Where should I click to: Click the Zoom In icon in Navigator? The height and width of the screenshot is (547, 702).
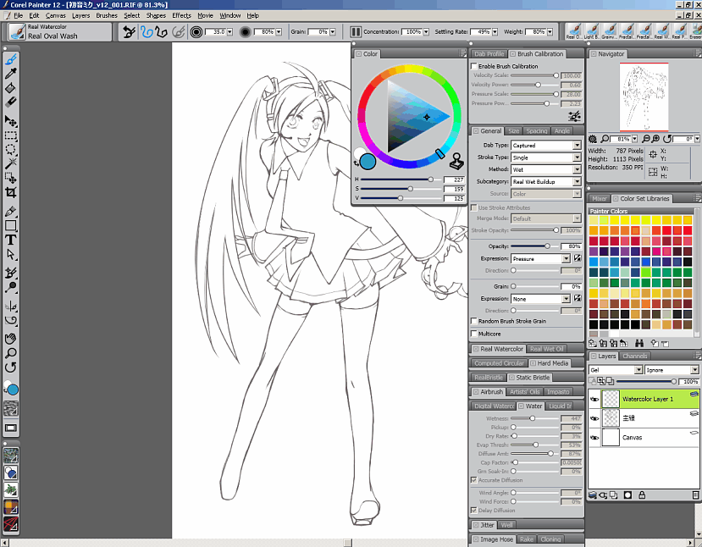[655, 139]
